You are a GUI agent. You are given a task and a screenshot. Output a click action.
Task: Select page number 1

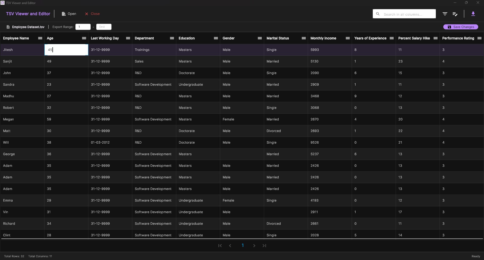243,245
